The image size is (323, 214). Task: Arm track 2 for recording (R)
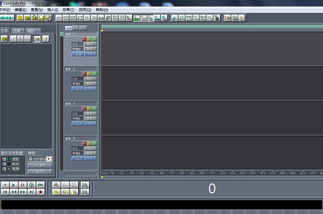(84, 74)
